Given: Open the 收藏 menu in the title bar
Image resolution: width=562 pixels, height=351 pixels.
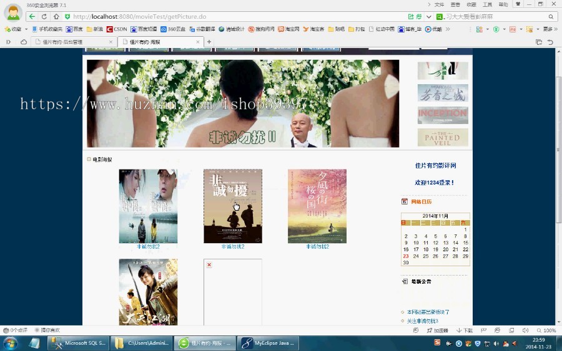Looking at the screenshot, I should pos(471,4).
